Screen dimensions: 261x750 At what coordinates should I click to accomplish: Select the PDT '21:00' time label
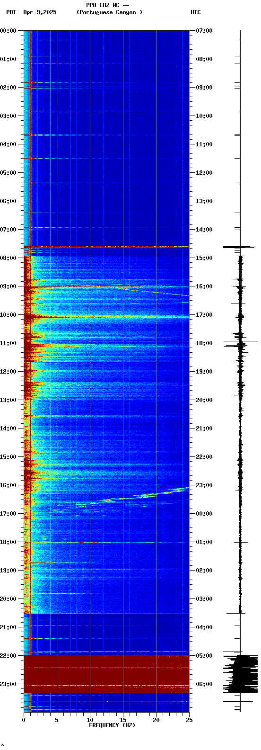pos(9,627)
